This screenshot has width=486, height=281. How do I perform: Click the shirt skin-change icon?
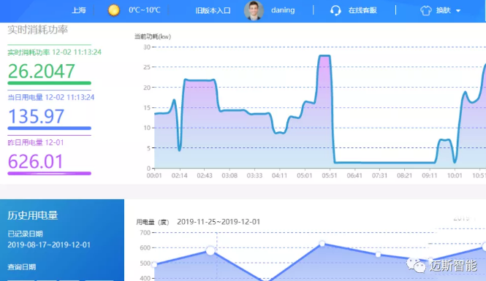[426, 10]
